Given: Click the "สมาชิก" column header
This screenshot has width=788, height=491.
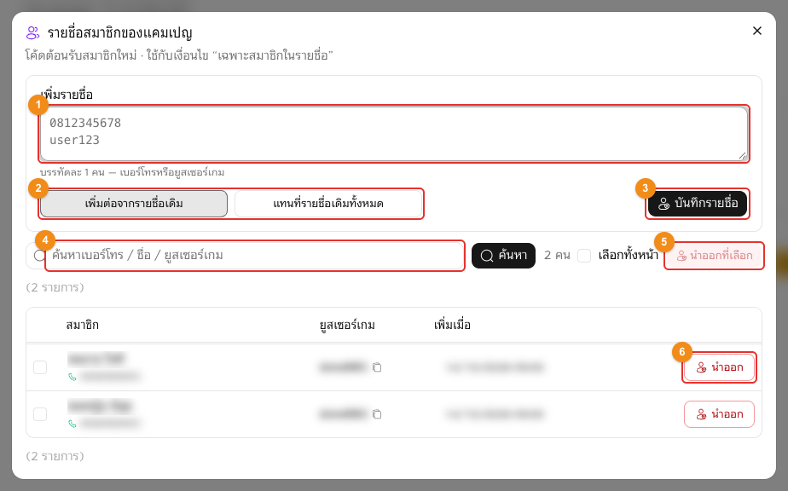Looking at the screenshot, I should point(83,325).
